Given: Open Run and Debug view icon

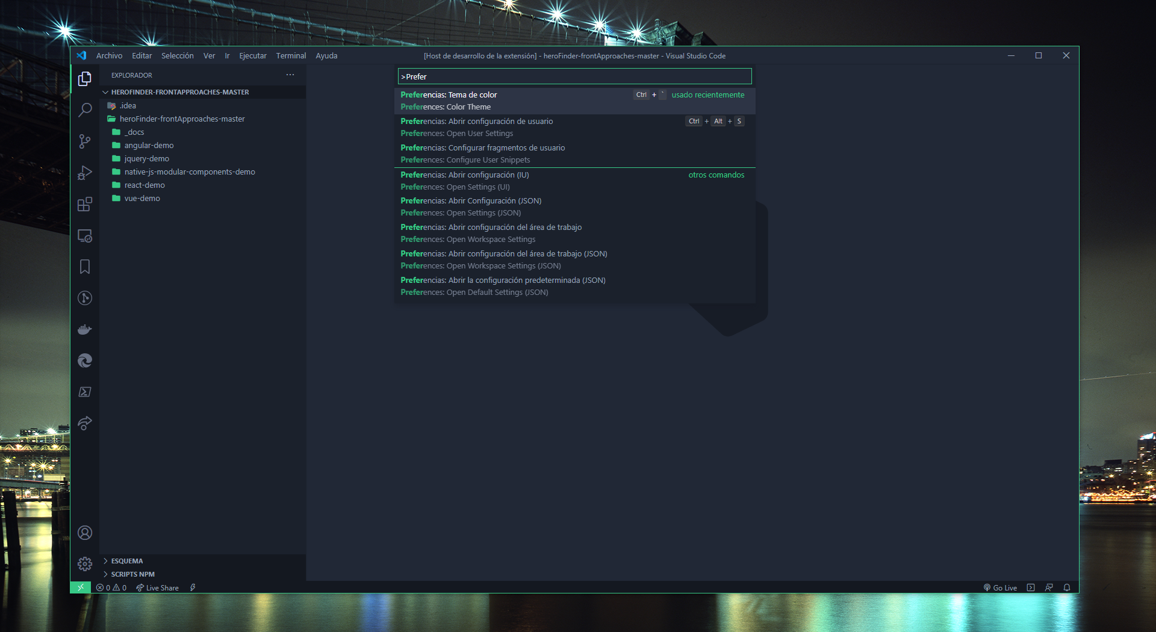Looking at the screenshot, I should pos(85,173).
